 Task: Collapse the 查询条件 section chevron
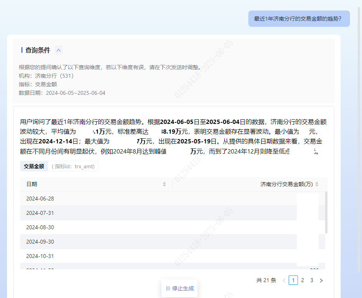tap(59, 50)
